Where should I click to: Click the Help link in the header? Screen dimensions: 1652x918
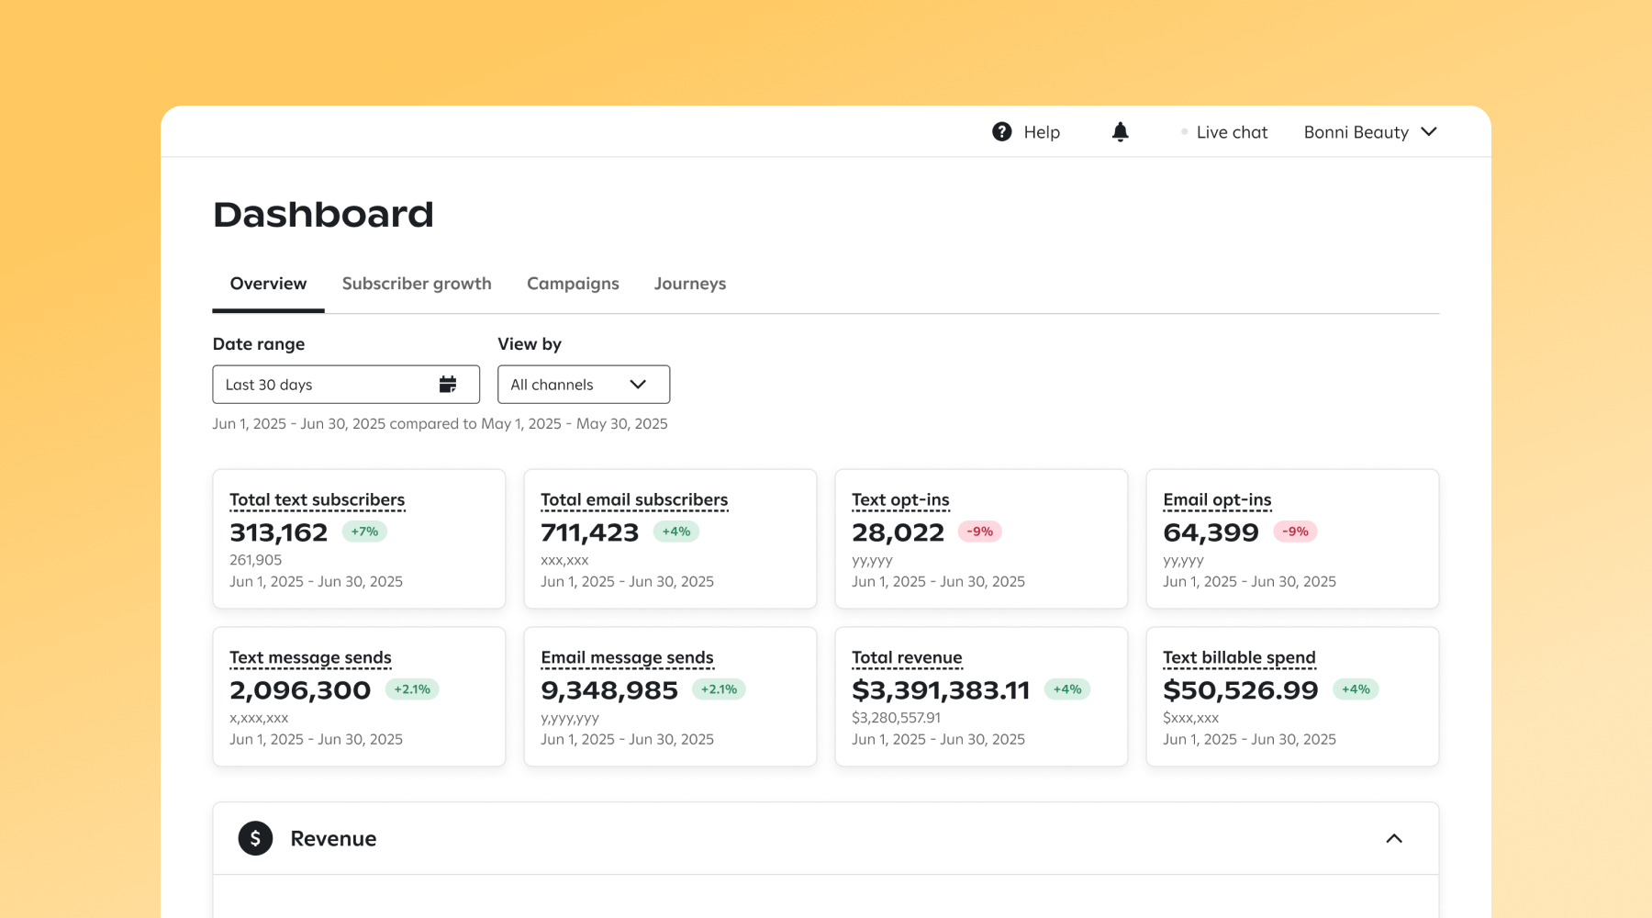pyautogui.click(x=1042, y=131)
